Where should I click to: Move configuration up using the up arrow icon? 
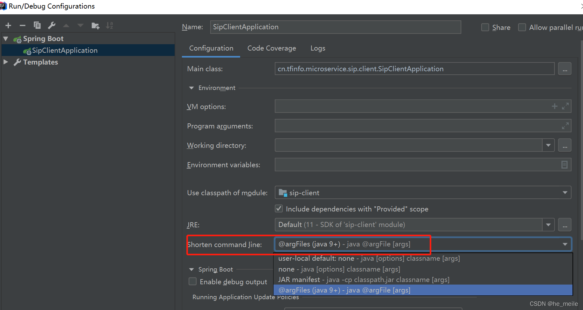(66, 25)
